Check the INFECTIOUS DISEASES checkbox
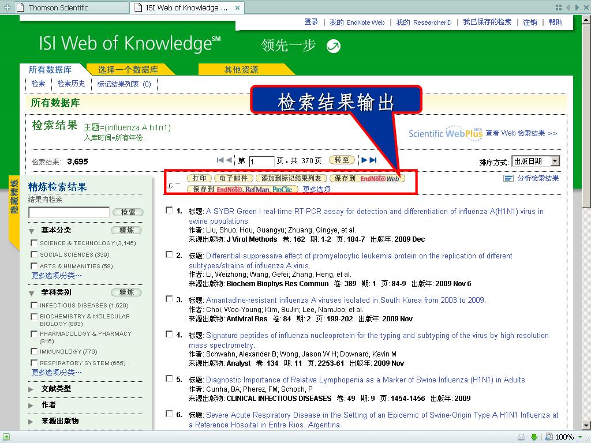 point(34,305)
